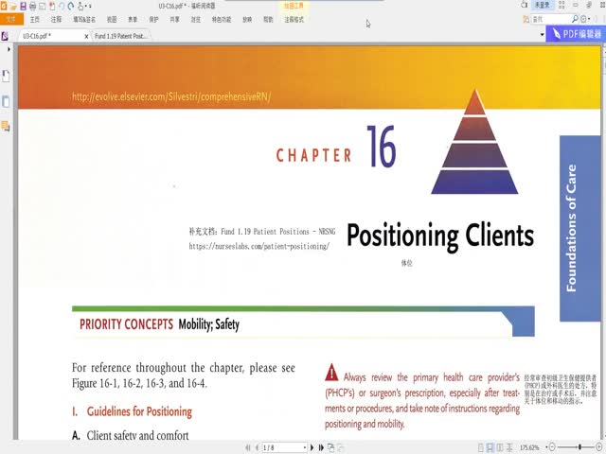Go to previous page in status bar

pos(252,447)
